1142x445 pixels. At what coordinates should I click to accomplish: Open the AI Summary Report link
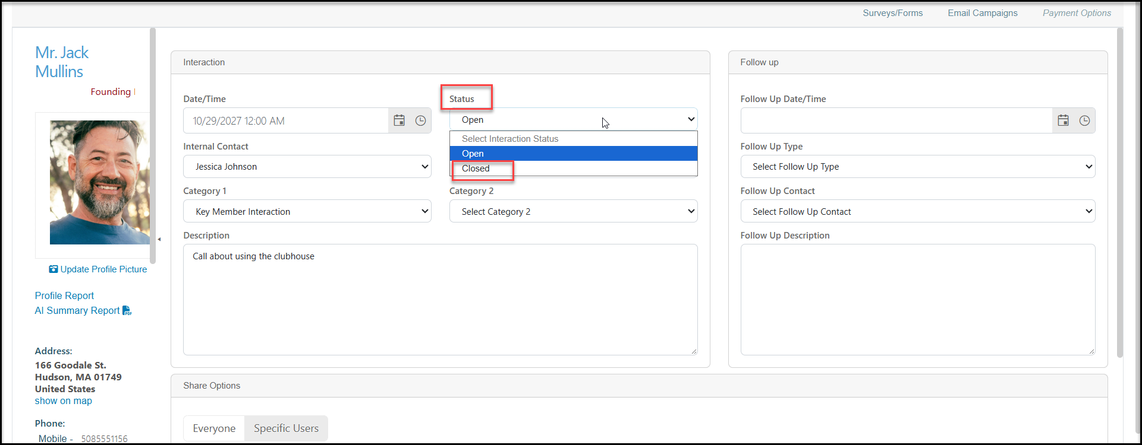coord(77,310)
